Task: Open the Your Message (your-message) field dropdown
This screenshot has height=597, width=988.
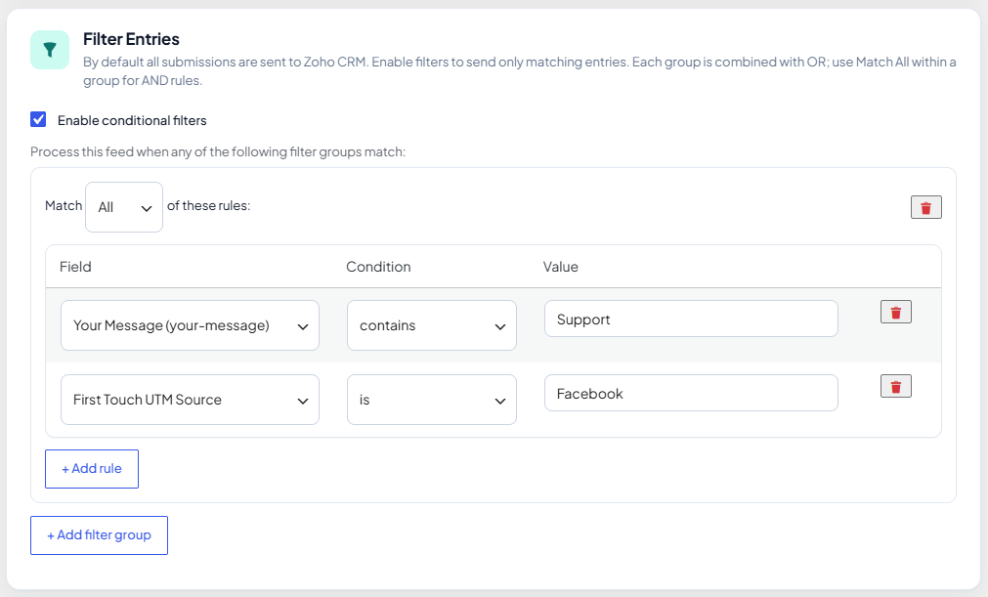Action: click(190, 325)
